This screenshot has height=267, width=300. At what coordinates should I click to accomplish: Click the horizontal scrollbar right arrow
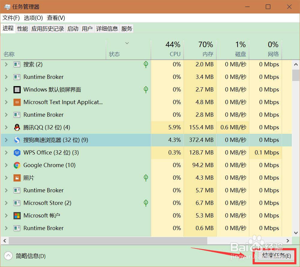coord(288,241)
